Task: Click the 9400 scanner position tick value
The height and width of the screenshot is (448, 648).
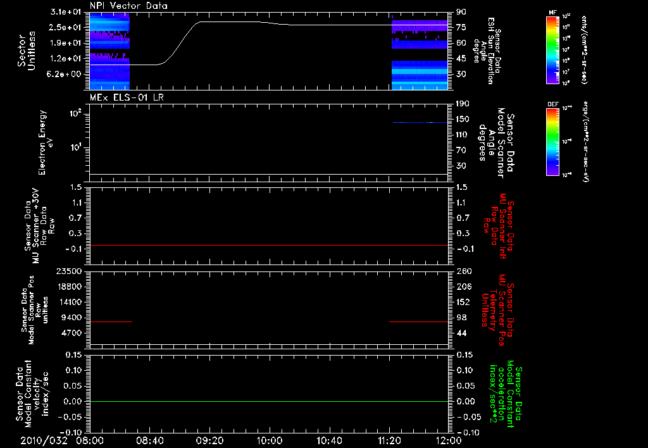Action: (x=72, y=318)
